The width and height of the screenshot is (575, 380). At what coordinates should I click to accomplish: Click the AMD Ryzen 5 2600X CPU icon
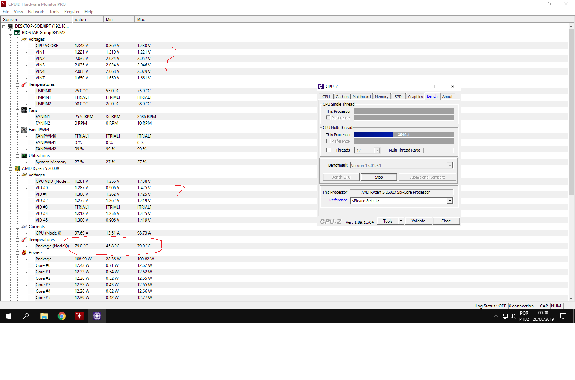click(17, 168)
